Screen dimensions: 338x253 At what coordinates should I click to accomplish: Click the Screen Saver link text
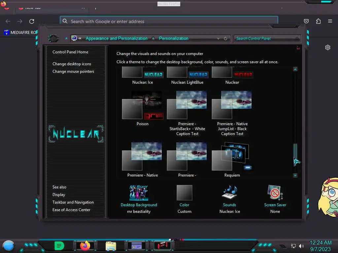coord(275,205)
